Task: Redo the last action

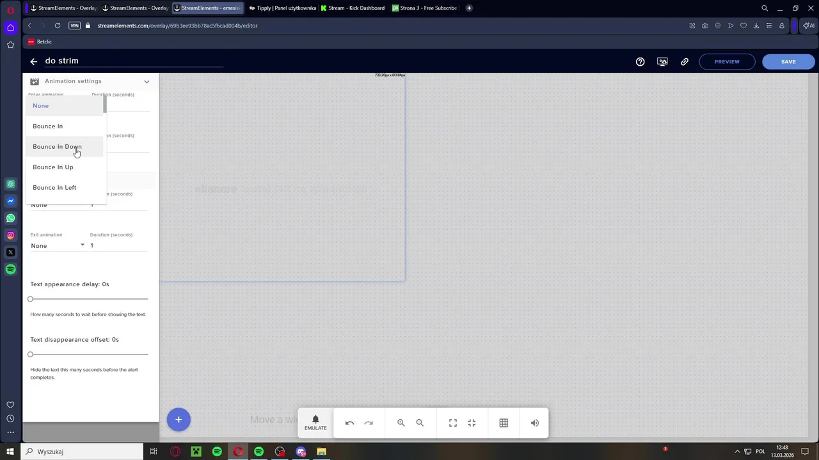Action: tap(369, 423)
